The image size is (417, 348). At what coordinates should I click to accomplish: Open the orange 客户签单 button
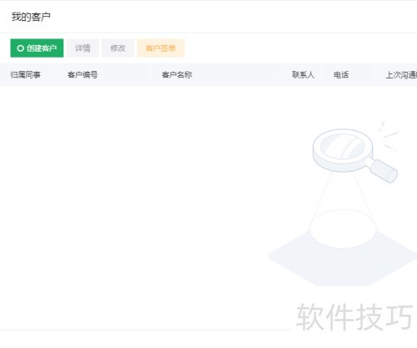[161, 48]
